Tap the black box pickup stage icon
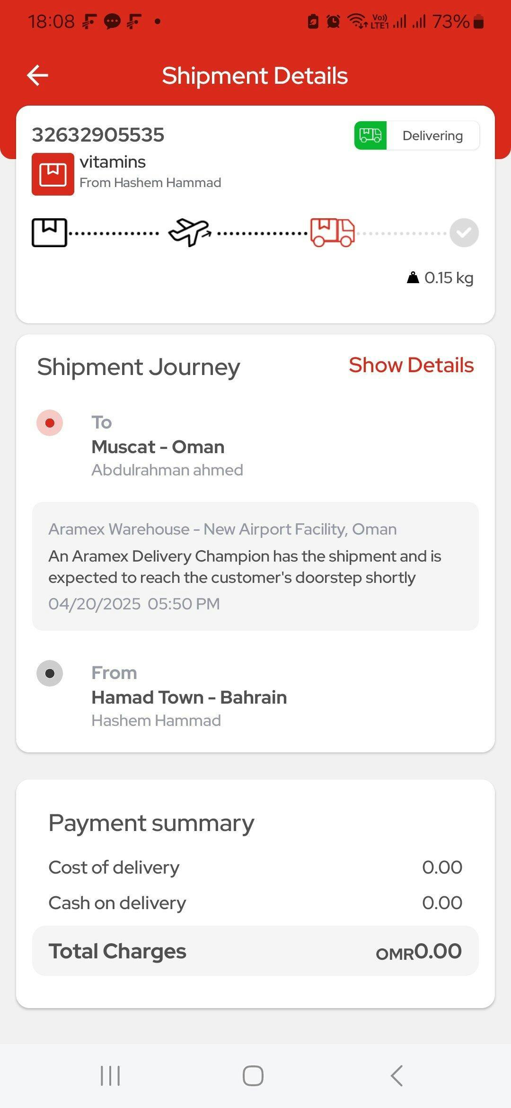Viewport: 511px width, 1108px height. [49, 232]
